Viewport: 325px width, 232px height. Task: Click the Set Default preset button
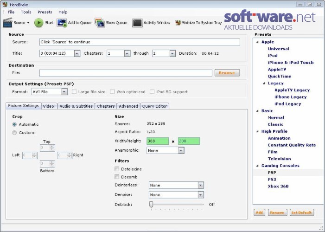(301, 213)
